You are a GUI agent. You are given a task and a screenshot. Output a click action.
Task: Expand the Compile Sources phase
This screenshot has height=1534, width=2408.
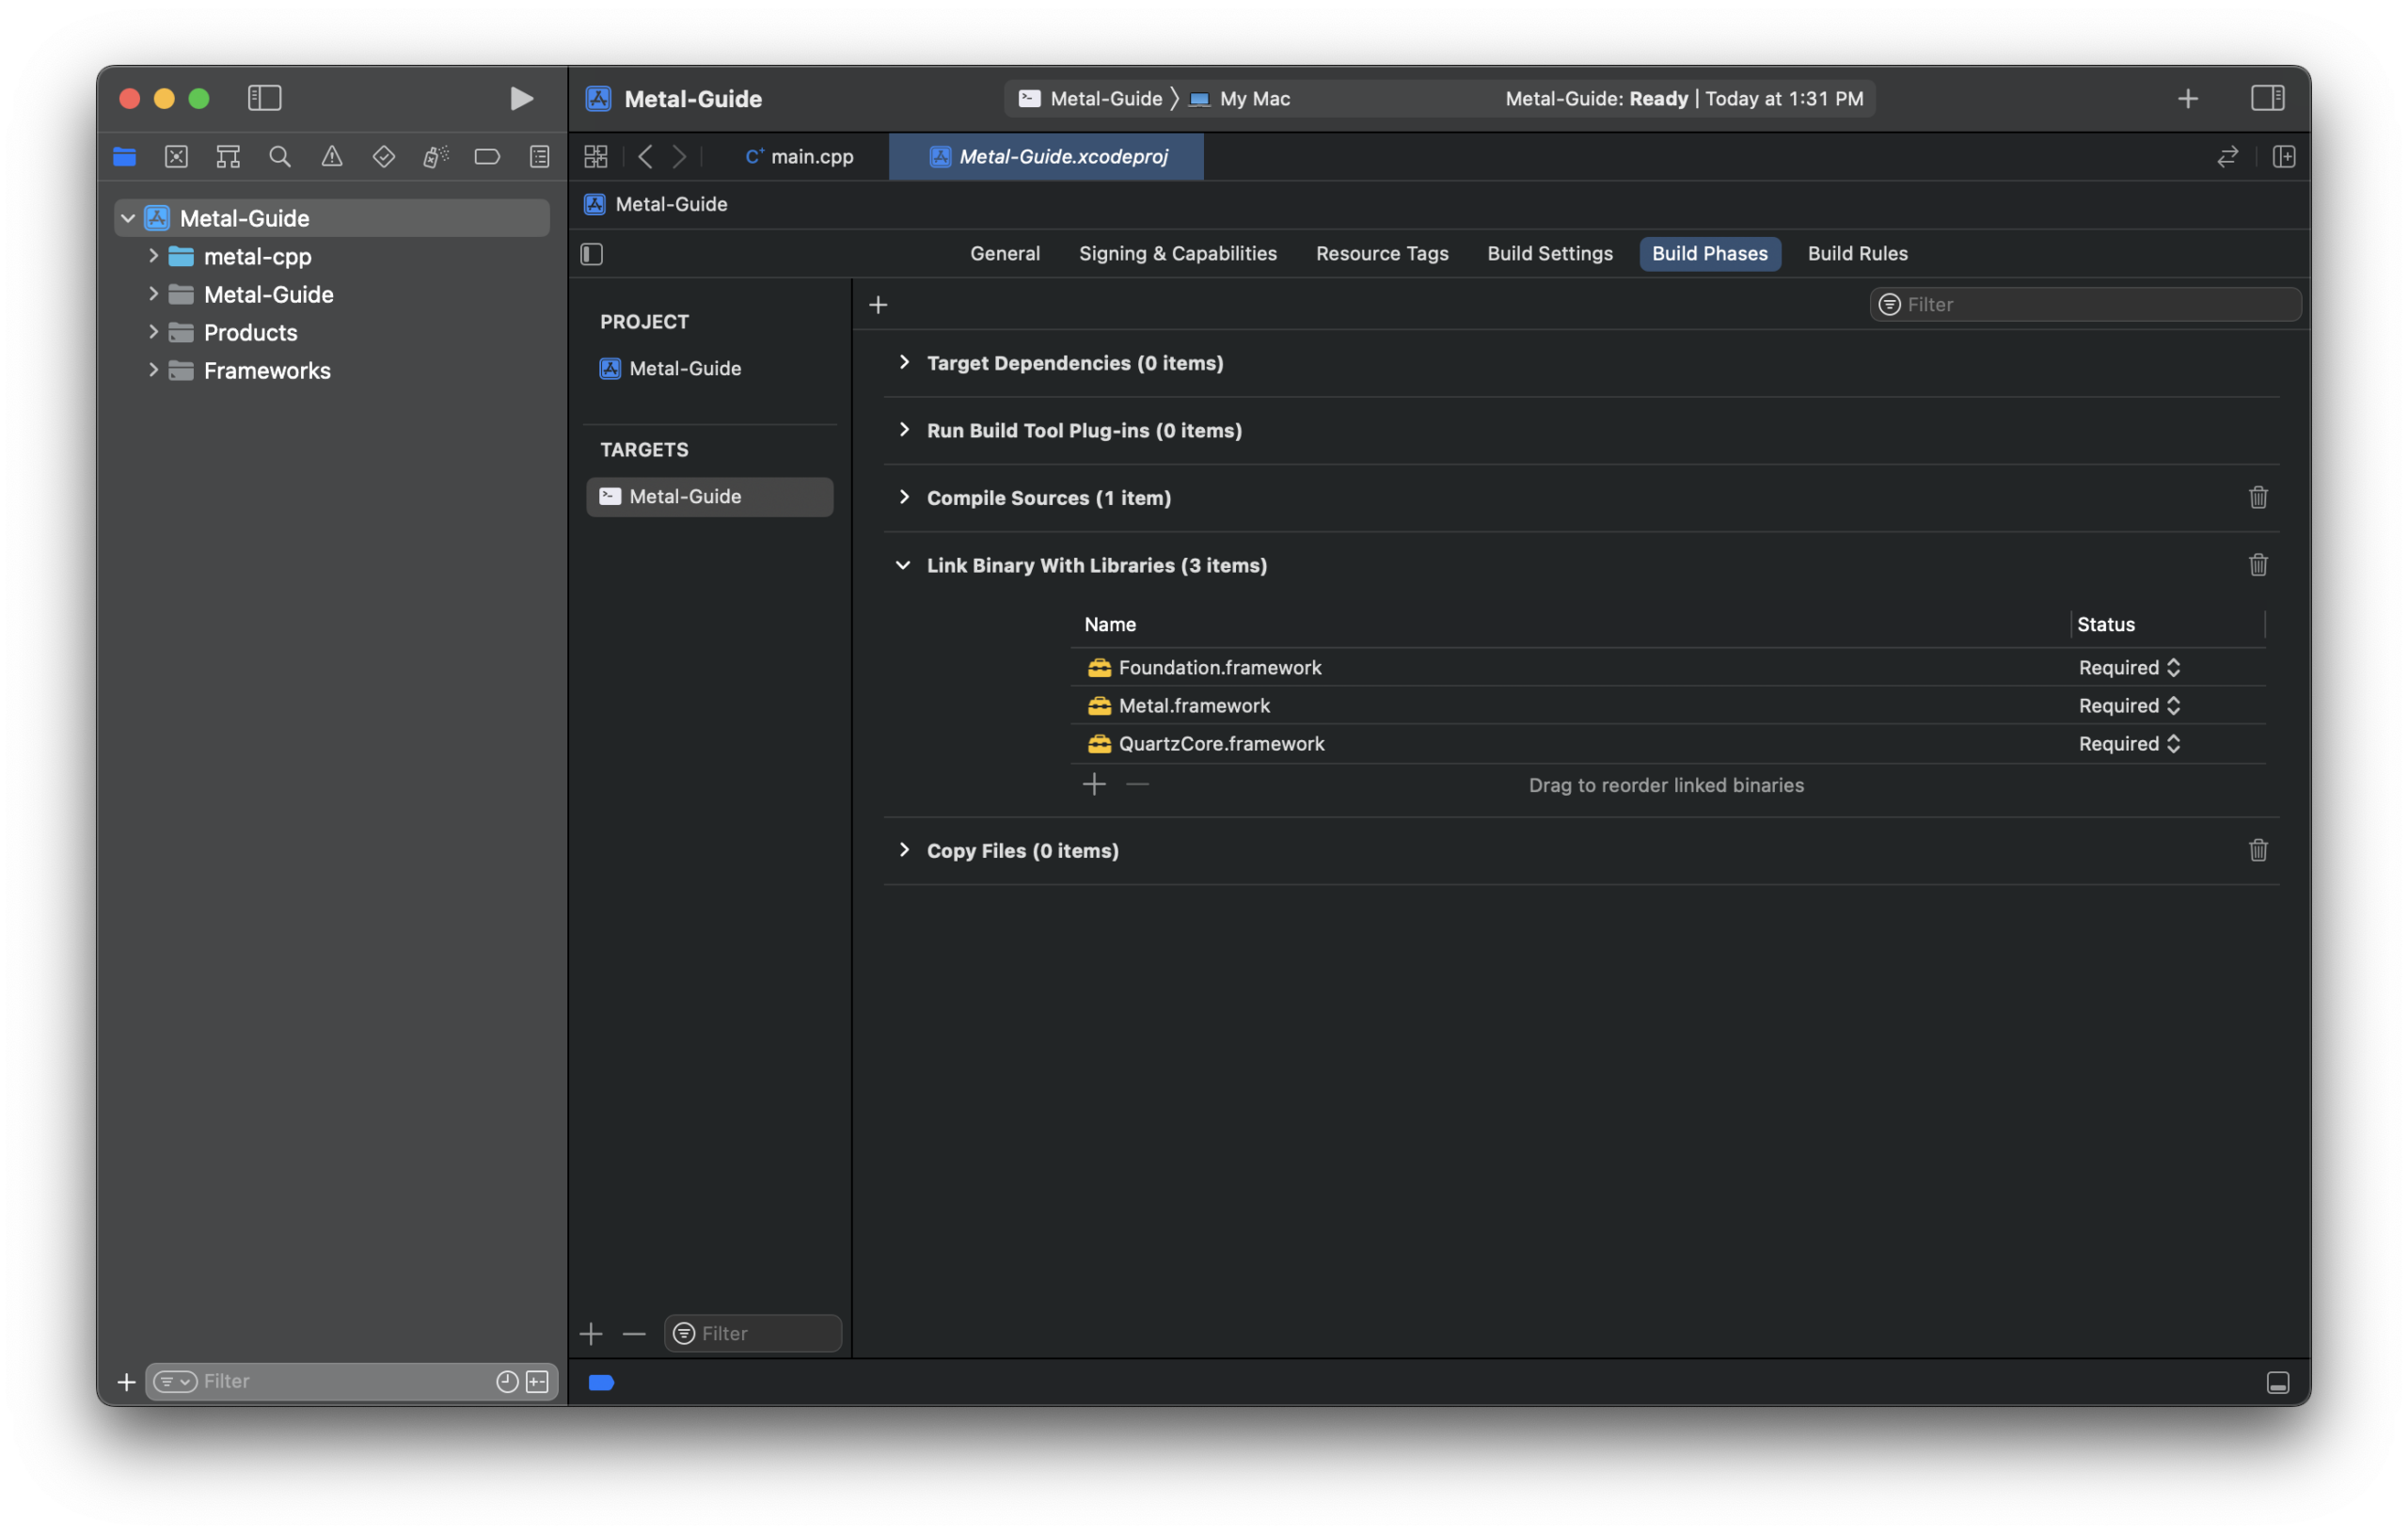tap(904, 498)
